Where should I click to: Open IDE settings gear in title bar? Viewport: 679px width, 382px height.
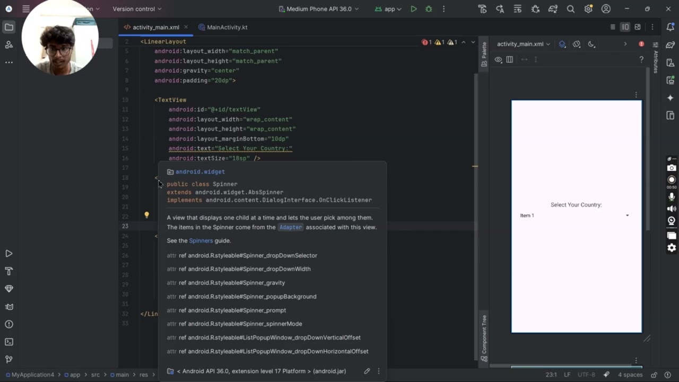click(x=588, y=9)
